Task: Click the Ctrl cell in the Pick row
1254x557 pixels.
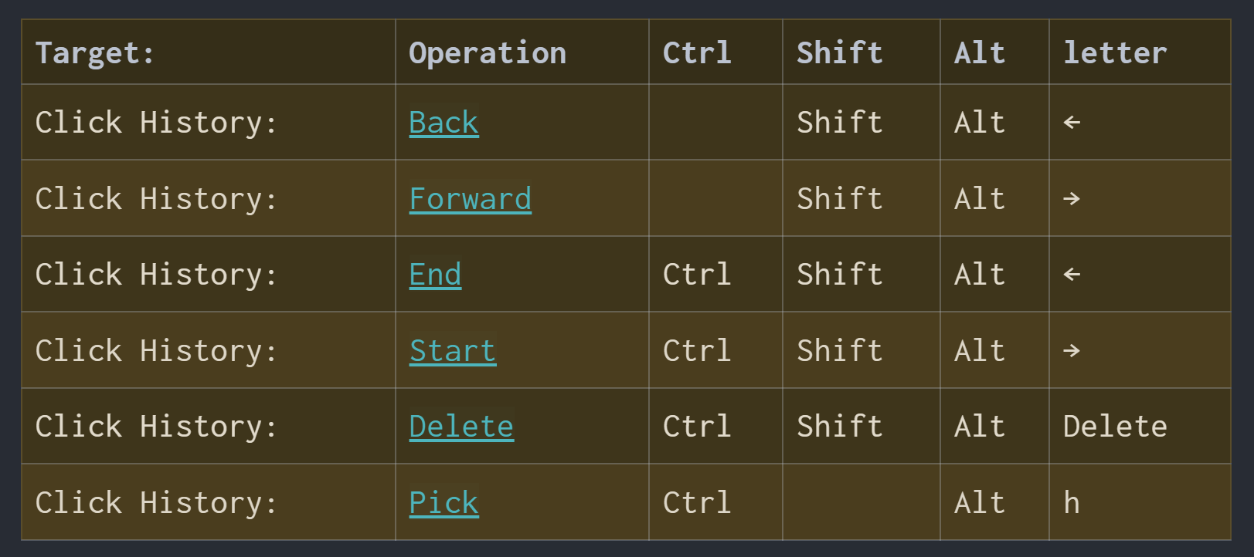Action: click(697, 503)
